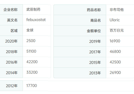Select the 金额单位 label cell
The height and width of the screenshot is (94, 134).
point(80,31)
